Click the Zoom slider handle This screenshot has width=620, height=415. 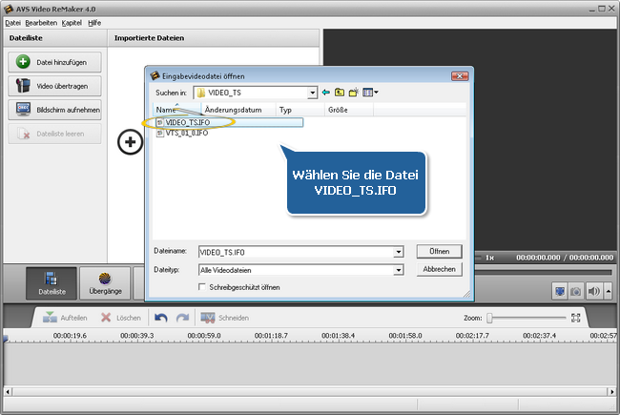pyautogui.click(x=489, y=318)
